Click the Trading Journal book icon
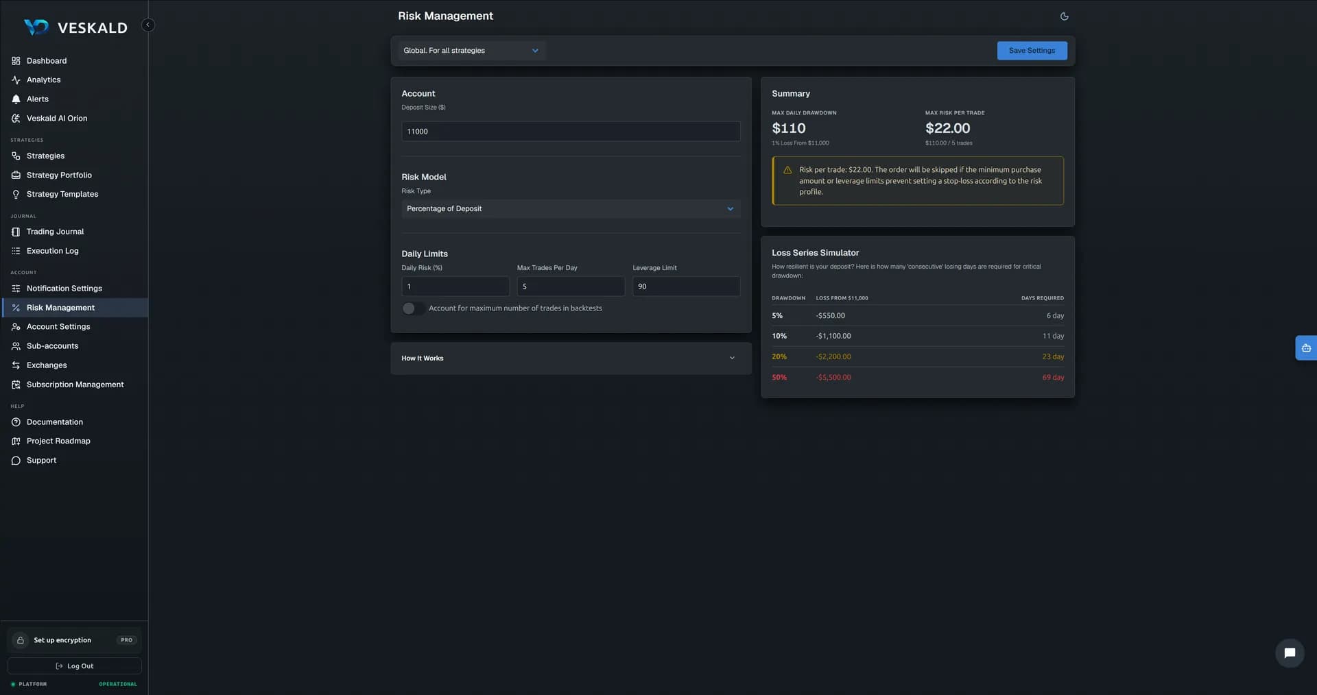The width and height of the screenshot is (1317, 695). pos(16,232)
